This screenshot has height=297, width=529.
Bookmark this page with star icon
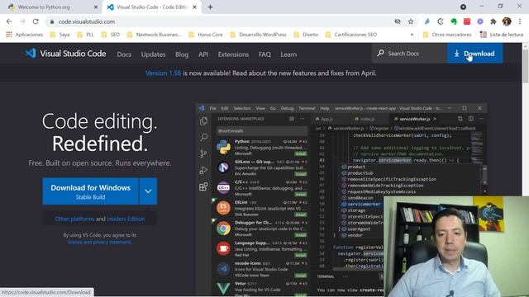(411, 21)
